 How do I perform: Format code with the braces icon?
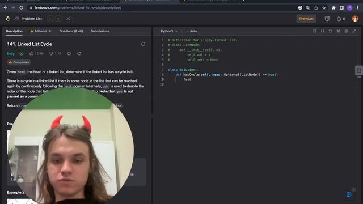click(x=323, y=31)
